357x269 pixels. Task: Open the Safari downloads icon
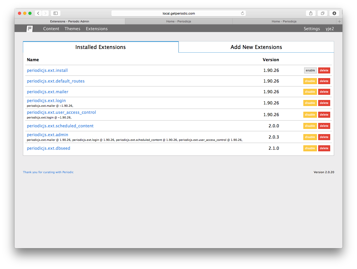tap(334, 13)
